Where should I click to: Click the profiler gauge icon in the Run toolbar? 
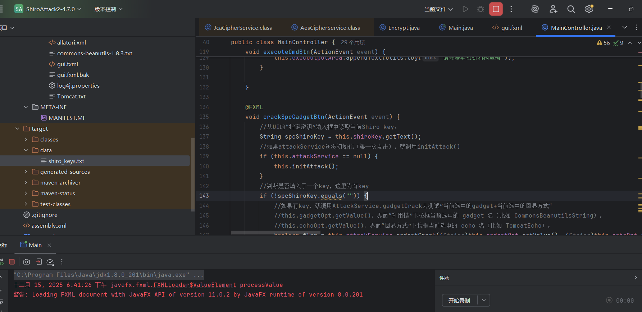pos(50,262)
